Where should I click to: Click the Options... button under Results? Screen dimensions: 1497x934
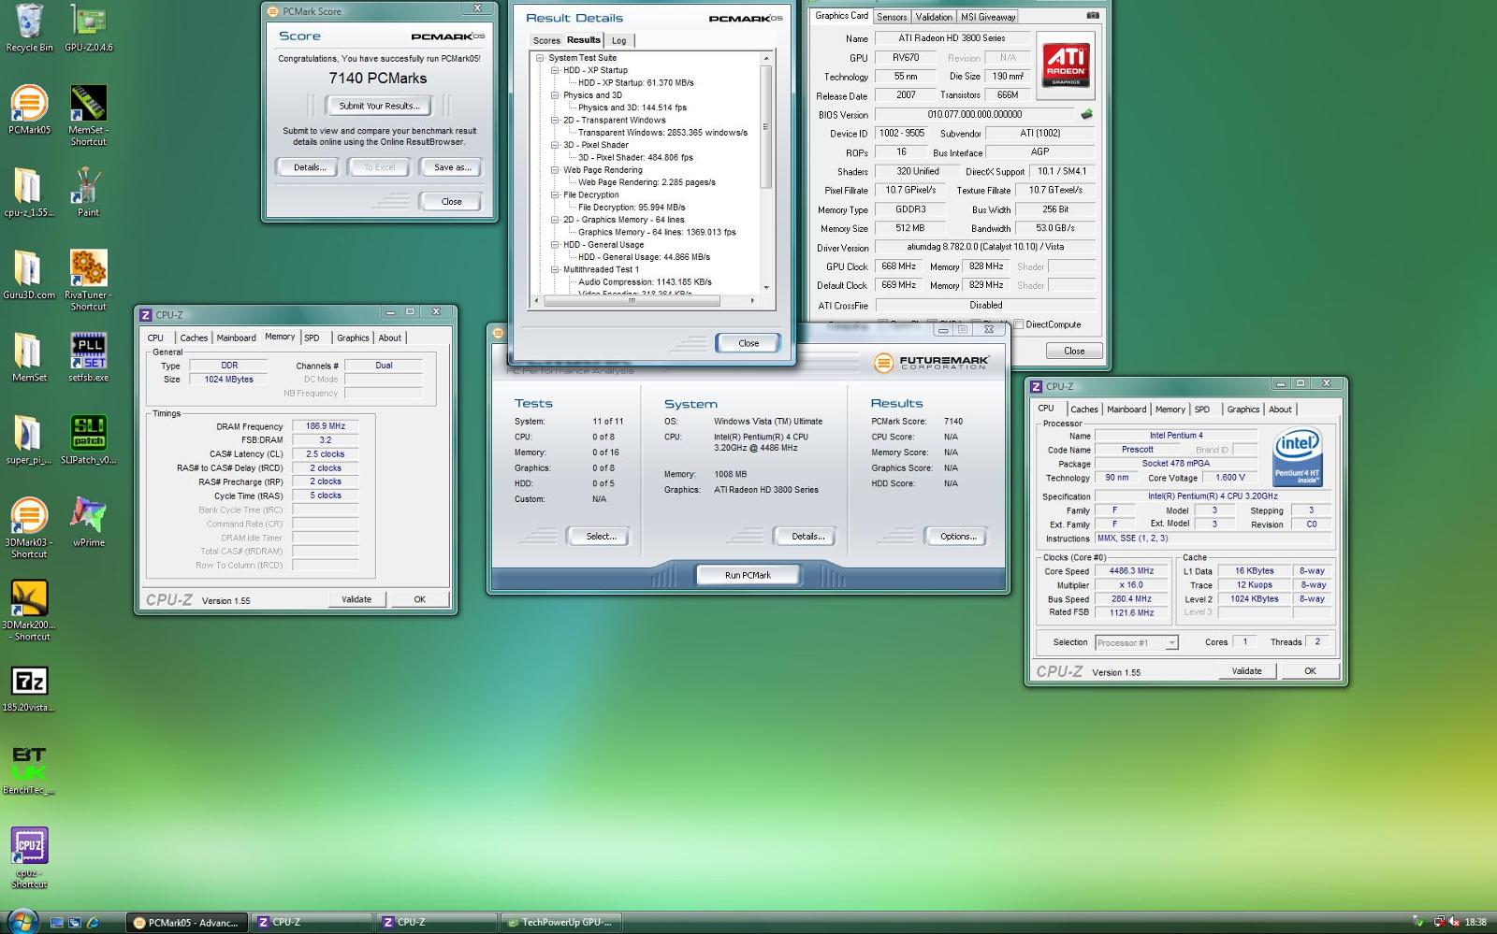tap(958, 537)
